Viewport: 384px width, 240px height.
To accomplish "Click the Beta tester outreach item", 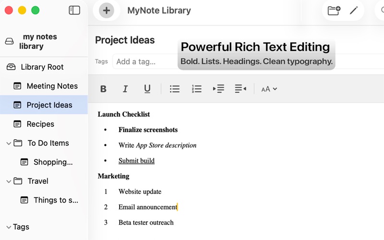I will (x=146, y=222).
